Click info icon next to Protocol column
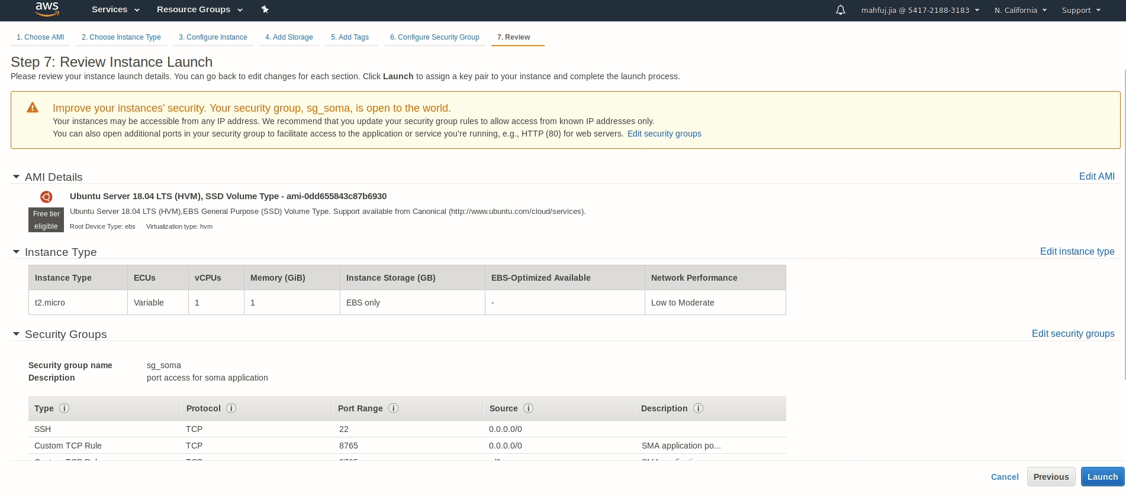1126x497 pixels. click(231, 408)
